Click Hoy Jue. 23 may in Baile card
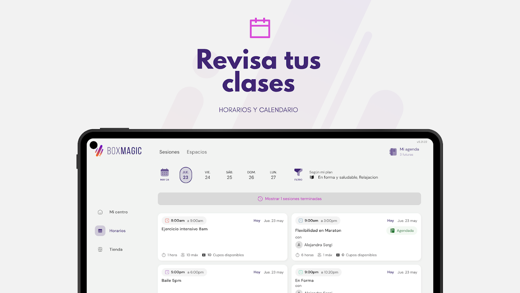The width and height of the screenshot is (520, 293). pyautogui.click(x=268, y=272)
